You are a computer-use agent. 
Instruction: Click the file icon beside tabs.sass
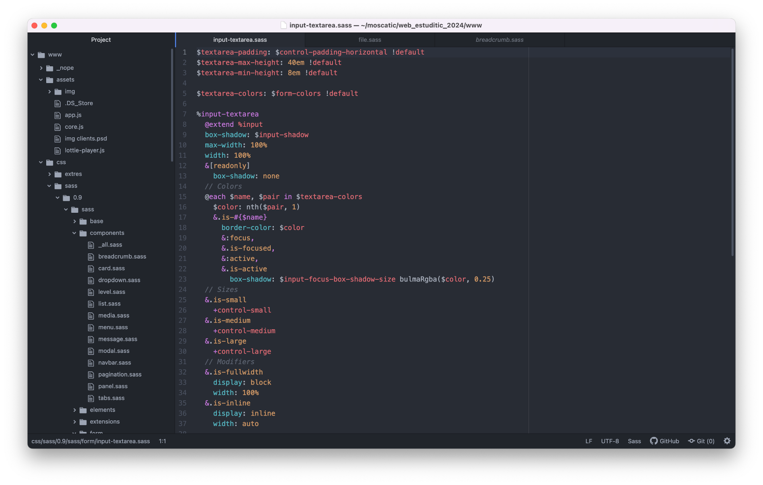click(91, 398)
